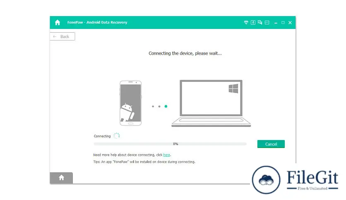The width and height of the screenshot is (346, 200).
Task: Click the "Connecting" status label
Action: pos(102,136)
